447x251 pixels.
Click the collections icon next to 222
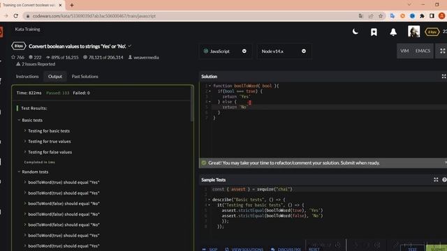31,57
